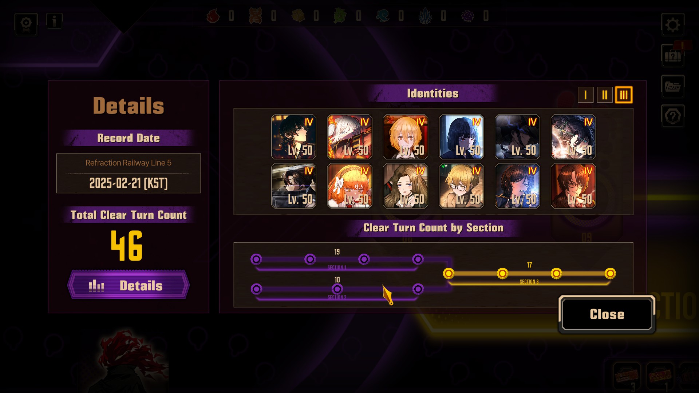The width and height of the screenshot is (699, 393).
Task: Click the CLEAR folder icon
Action: 672,86
